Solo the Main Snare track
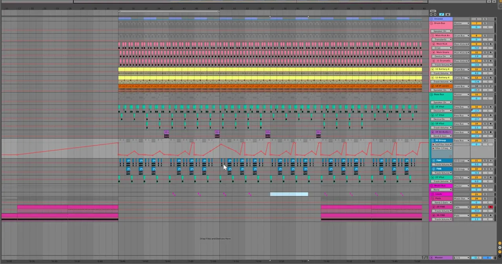The image size is (502, 264). coord(485,52)
